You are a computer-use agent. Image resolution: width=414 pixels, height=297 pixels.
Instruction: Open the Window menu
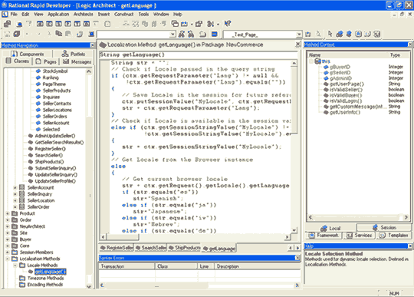tap(161, 15)
